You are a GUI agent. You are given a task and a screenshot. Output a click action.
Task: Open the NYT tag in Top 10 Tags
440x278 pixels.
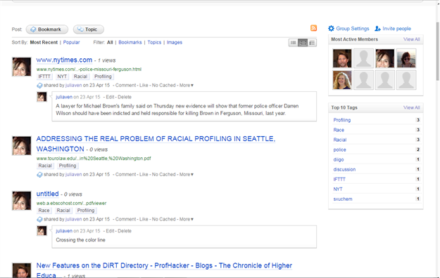338,189
